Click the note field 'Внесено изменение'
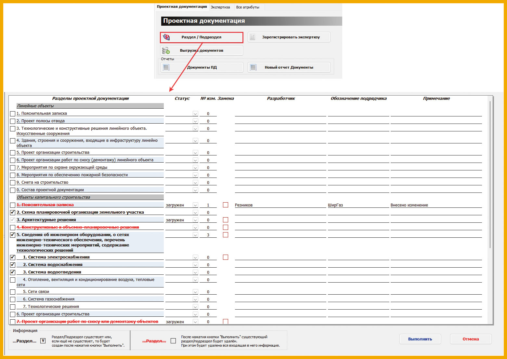 (436, 205)
